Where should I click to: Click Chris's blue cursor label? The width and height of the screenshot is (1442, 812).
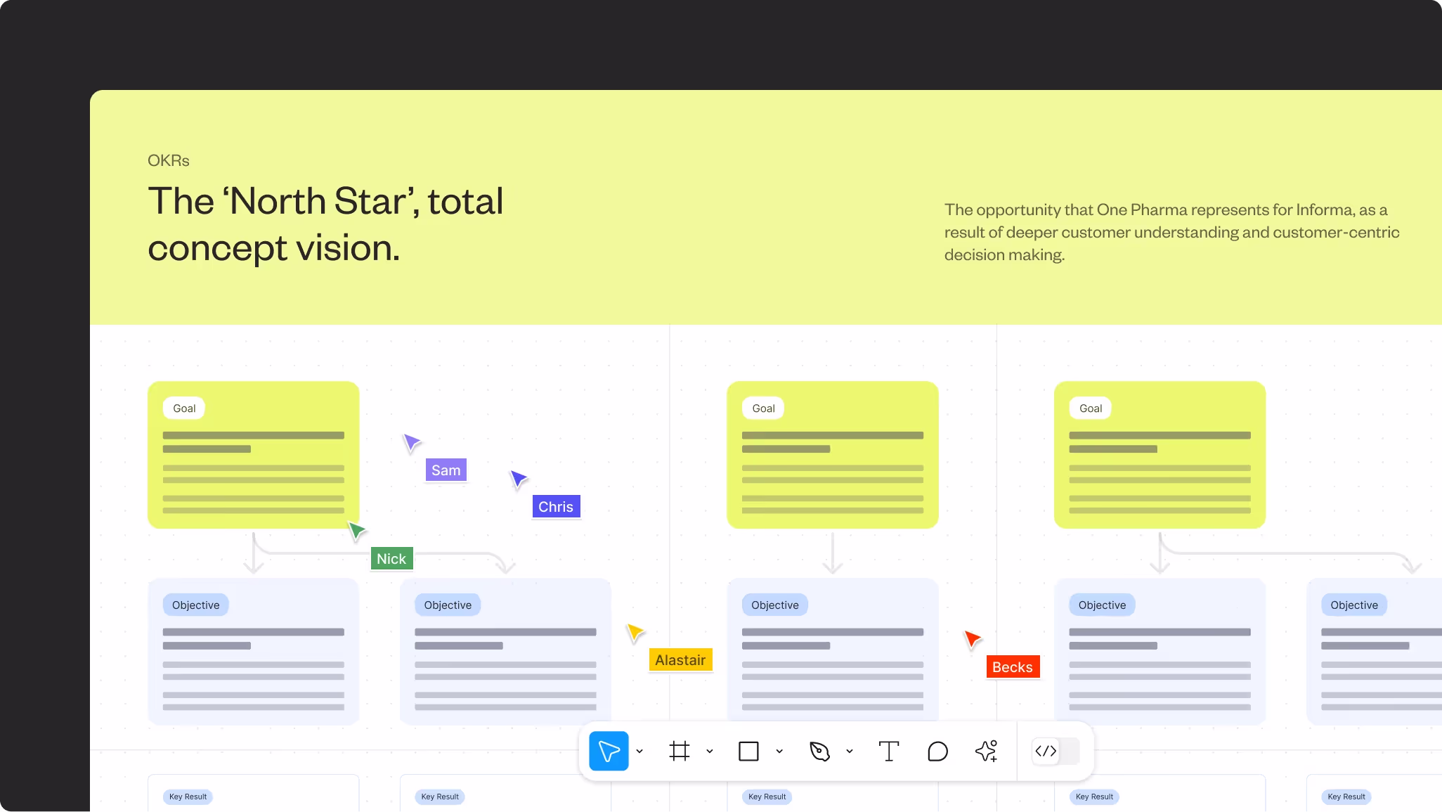[556, 507]
